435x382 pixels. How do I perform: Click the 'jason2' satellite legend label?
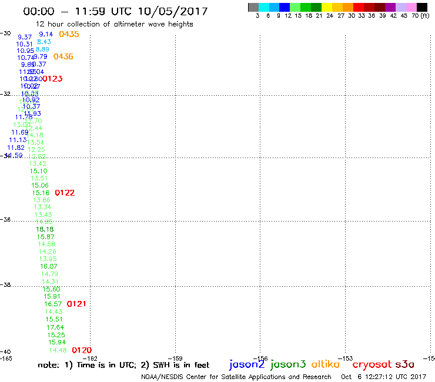point(247,365)
